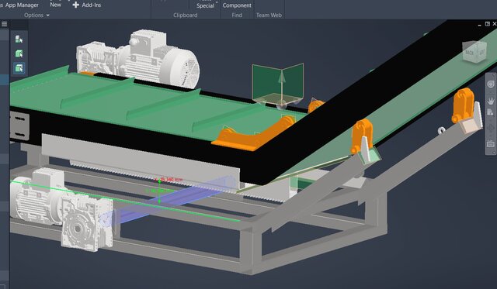Click the Team Web panel label
This screenshot has height=289, width=497.
(269, 15)
